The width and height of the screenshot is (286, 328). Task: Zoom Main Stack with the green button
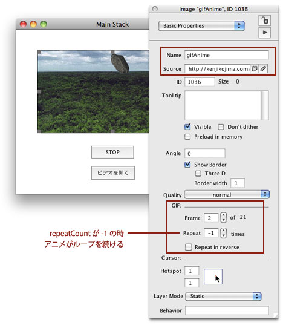coord(44,24)
